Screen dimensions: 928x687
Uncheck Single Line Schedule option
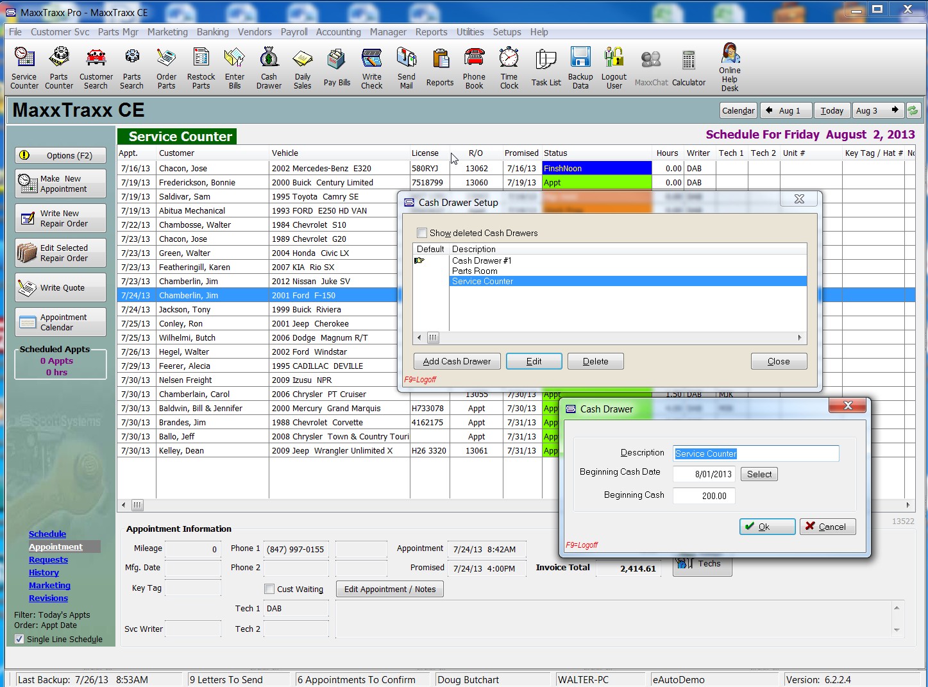pyautogui.click(x=19, y=639)
